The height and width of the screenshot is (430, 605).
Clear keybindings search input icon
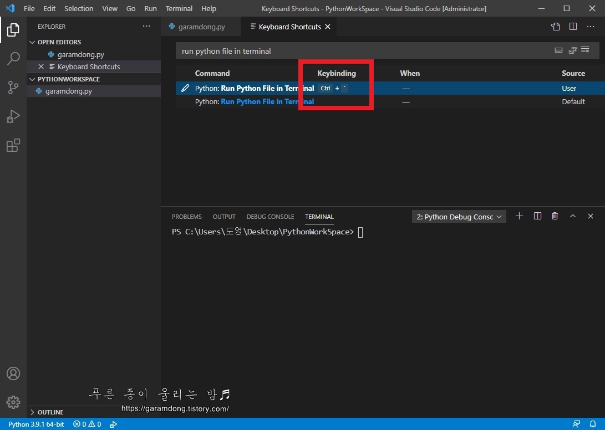tap(586, 50)
